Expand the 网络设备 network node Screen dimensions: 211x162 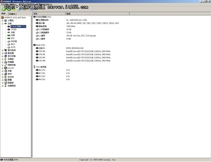[3, 65]
